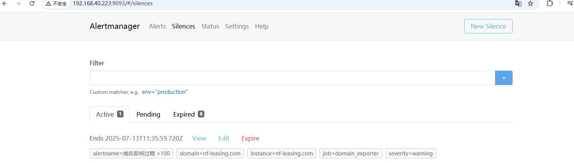Reload the page with refresh icon
The width and height of the screenshot is (574, 163).
(32, 3)
